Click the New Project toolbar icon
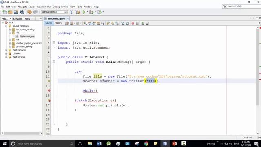Viewport: 261px width, 147px height. (10, 12)
